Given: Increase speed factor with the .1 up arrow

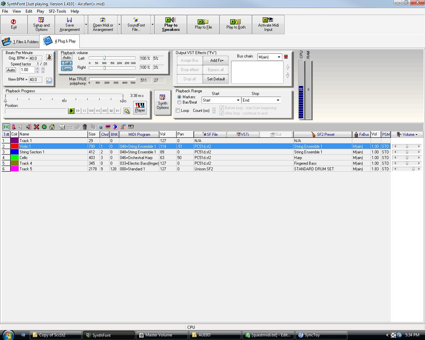Looking at the screenshot, I should (37, 68).
